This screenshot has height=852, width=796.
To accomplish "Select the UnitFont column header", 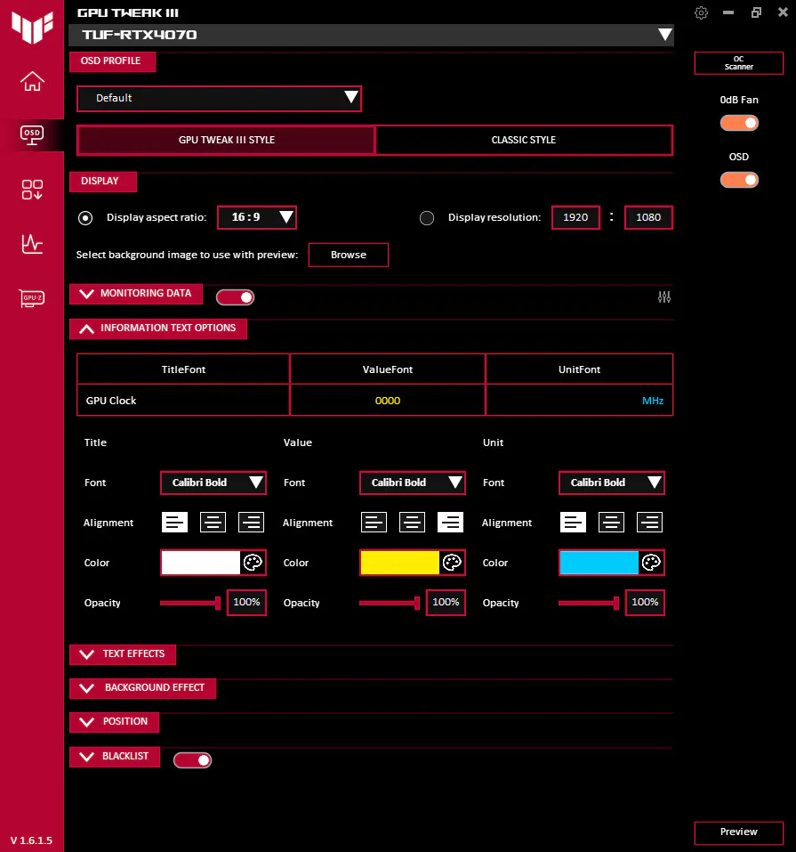I will point(579,369).
